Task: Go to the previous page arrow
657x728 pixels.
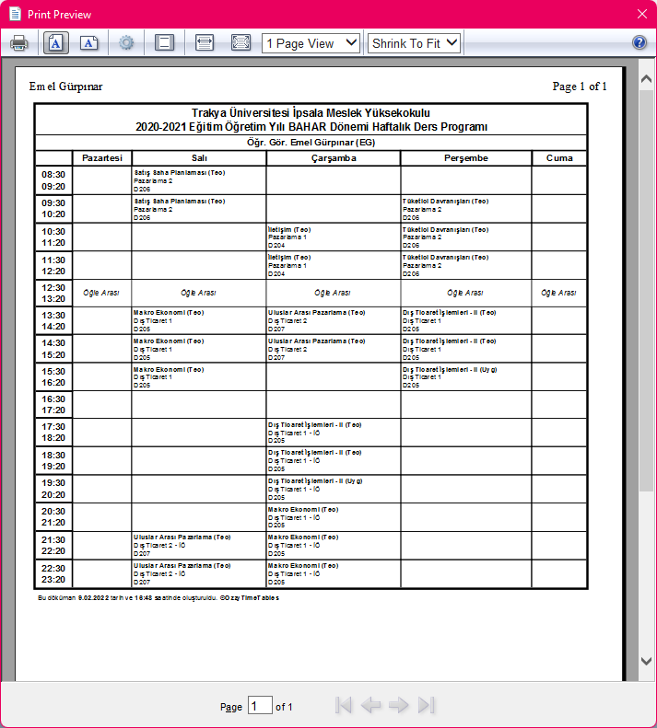Action: point(370,706)
